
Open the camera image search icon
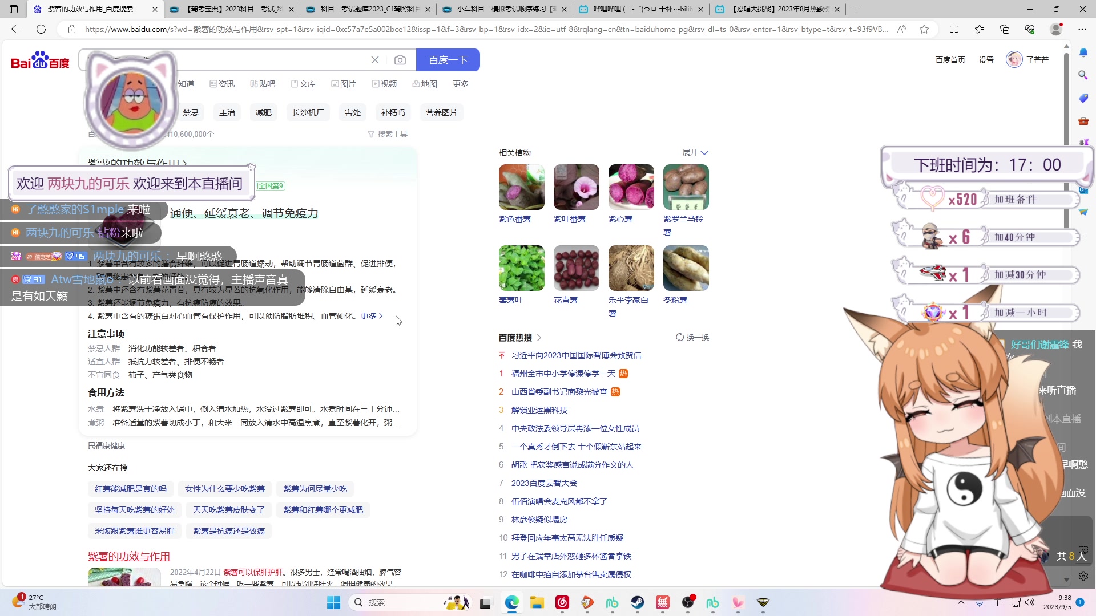coord(400,60)
